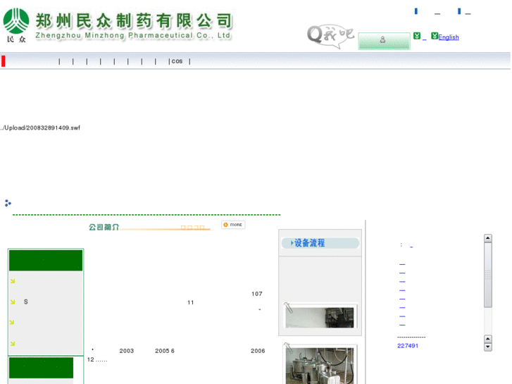The height and width of the screenshot is (384, 512).
Task: Click the blue dots icon above dashed line
Action: pyautogui.click(x=8, y=203)
